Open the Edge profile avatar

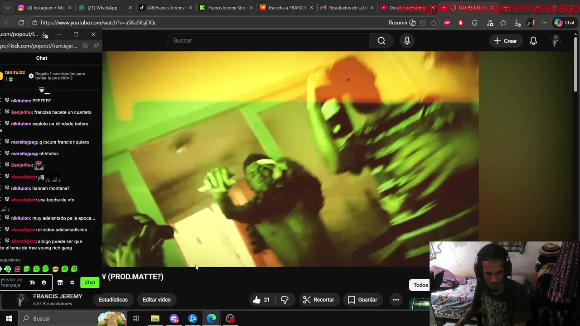tap(530, 23)
